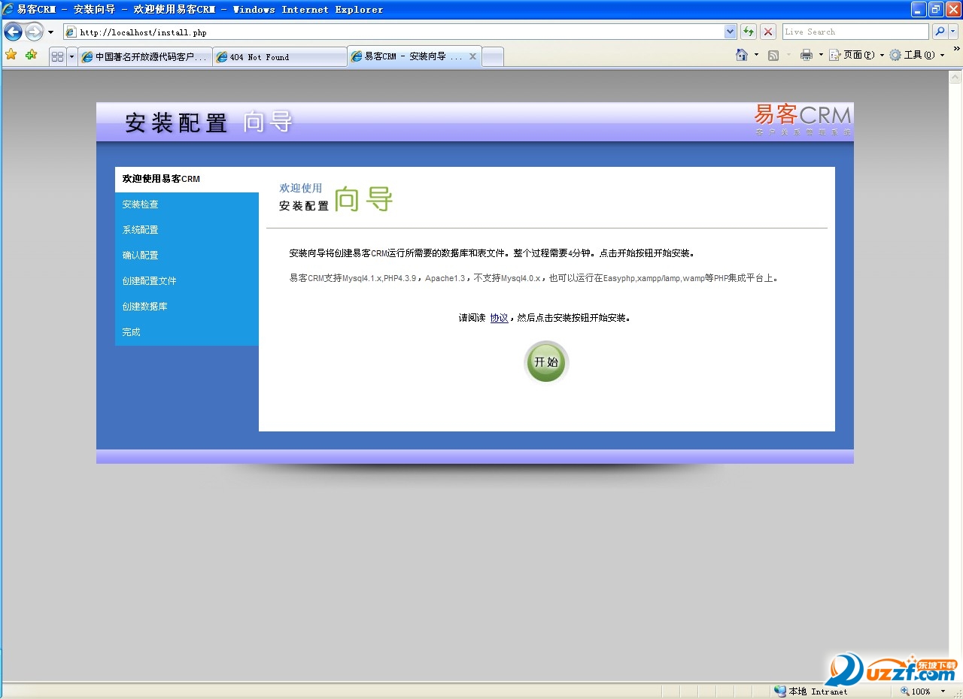Click the Add to Favorites icon
This screenshot has height=699, width=963.
coord(31,55)
